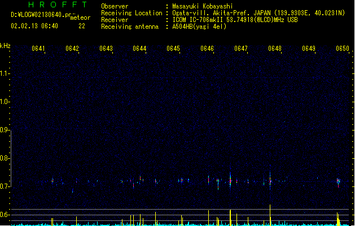Click the tall yellow intensity bar below 0648
This screenshot has height=226, width=355.
click(270, 215)
